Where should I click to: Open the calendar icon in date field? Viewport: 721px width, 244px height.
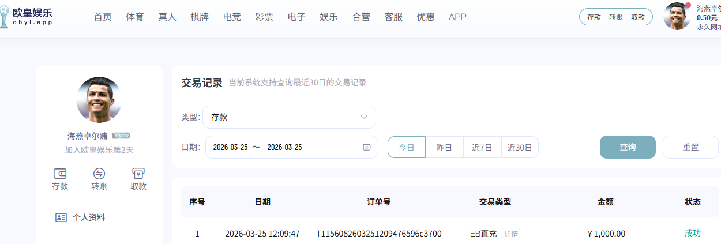(x=367, y=147)
